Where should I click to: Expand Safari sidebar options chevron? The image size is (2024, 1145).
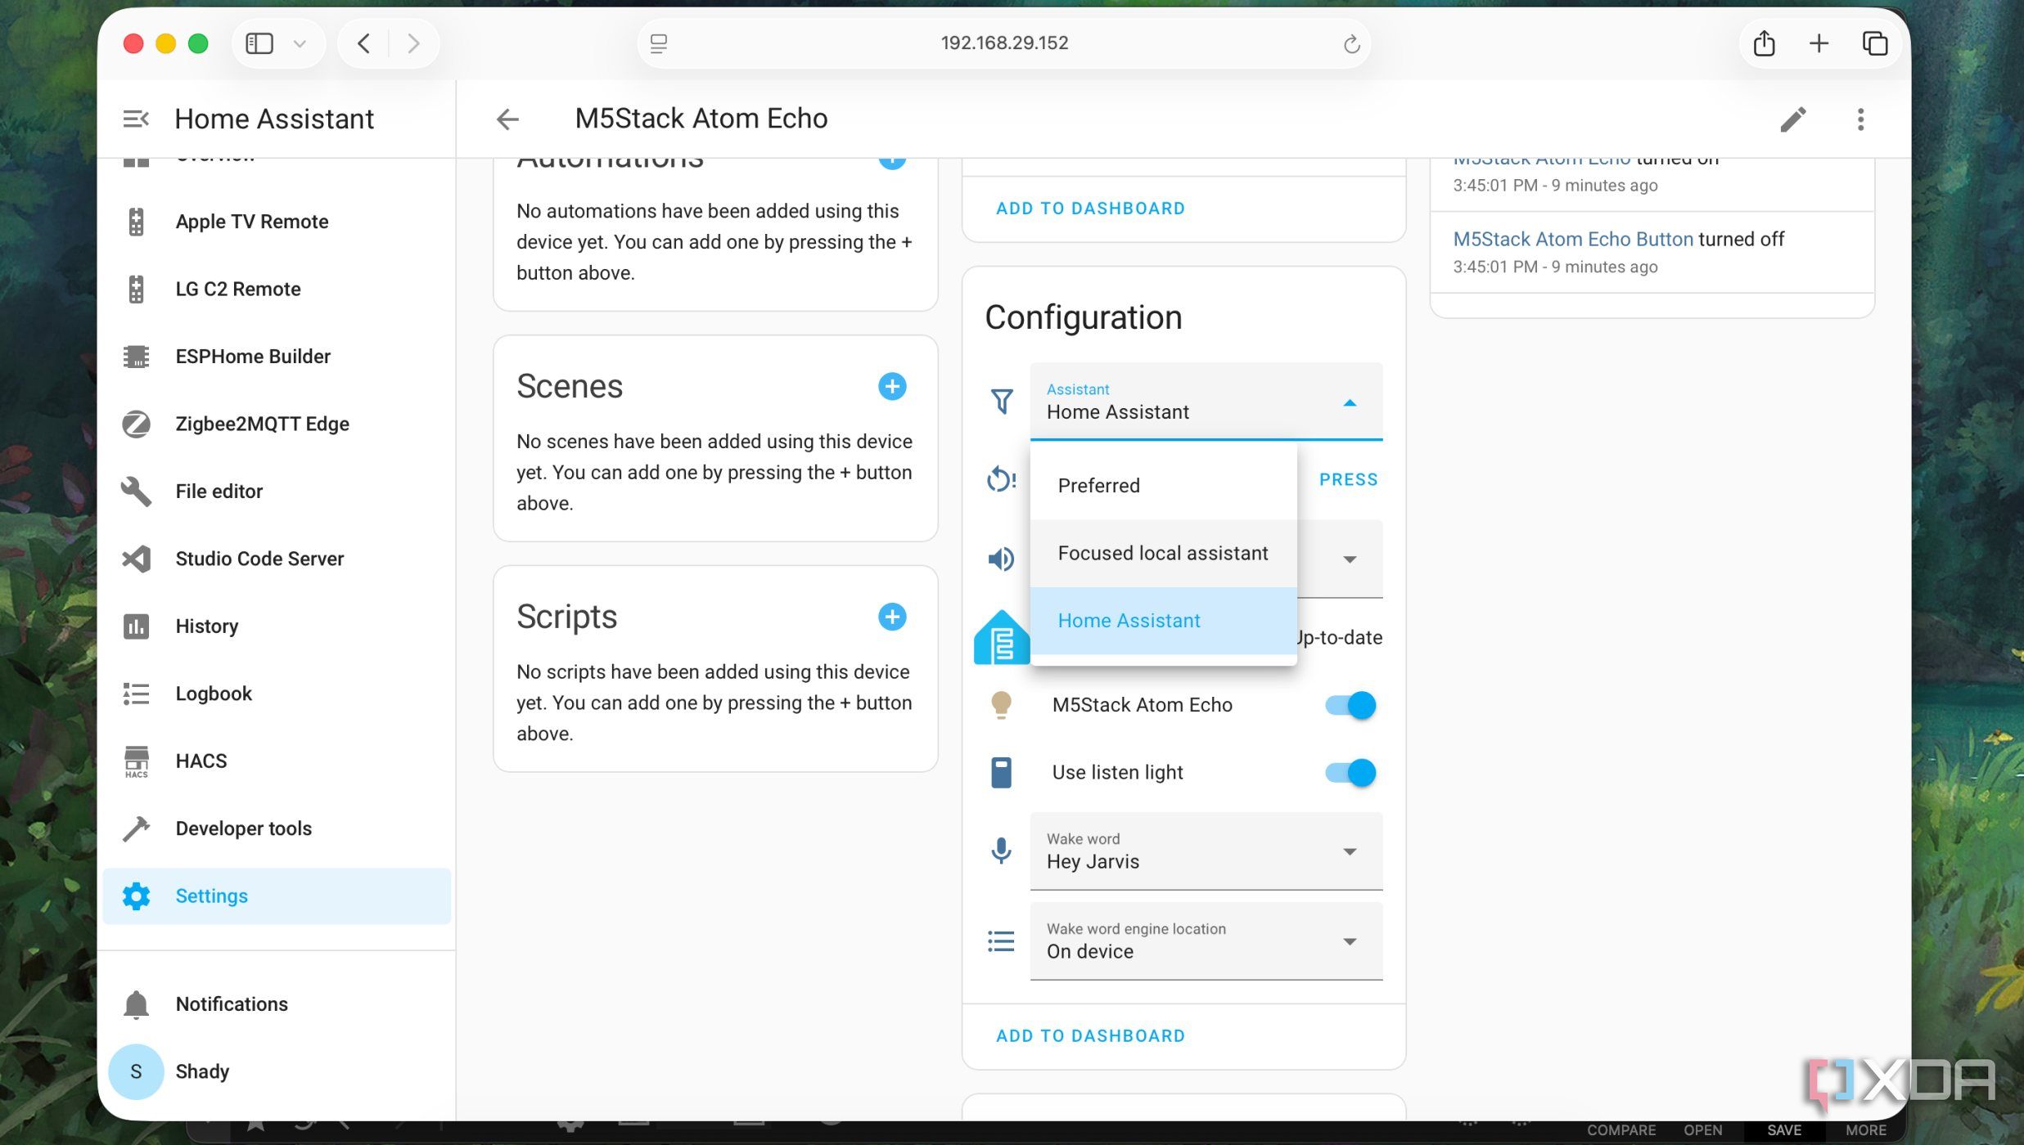click(300, 43)
